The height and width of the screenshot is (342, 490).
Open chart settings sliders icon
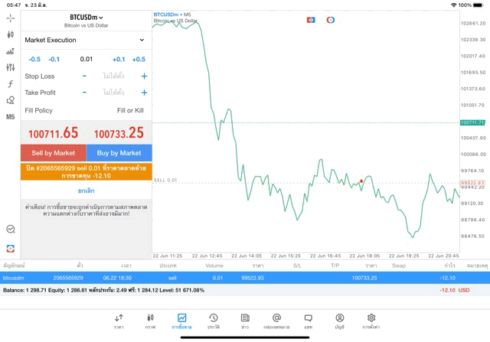(x=11, y=67)
